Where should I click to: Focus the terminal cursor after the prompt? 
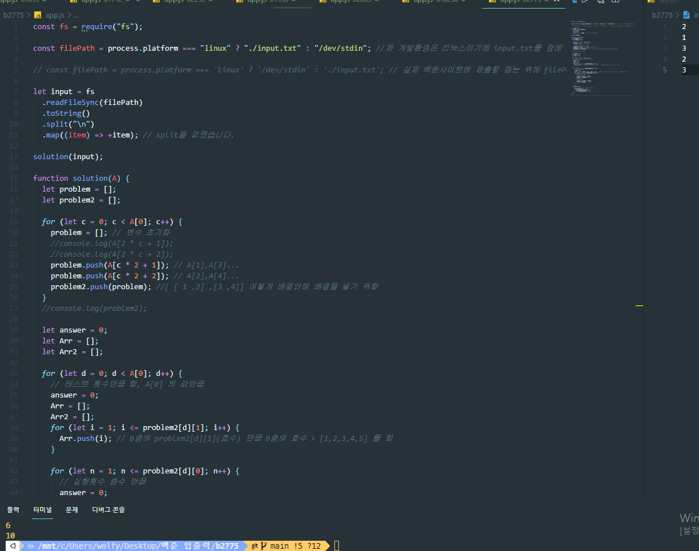pyautogui.click(x=337, y=546)
